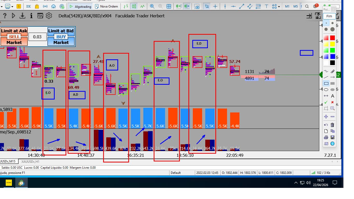Open the toolbar search magnifier

tap(307, 6)
